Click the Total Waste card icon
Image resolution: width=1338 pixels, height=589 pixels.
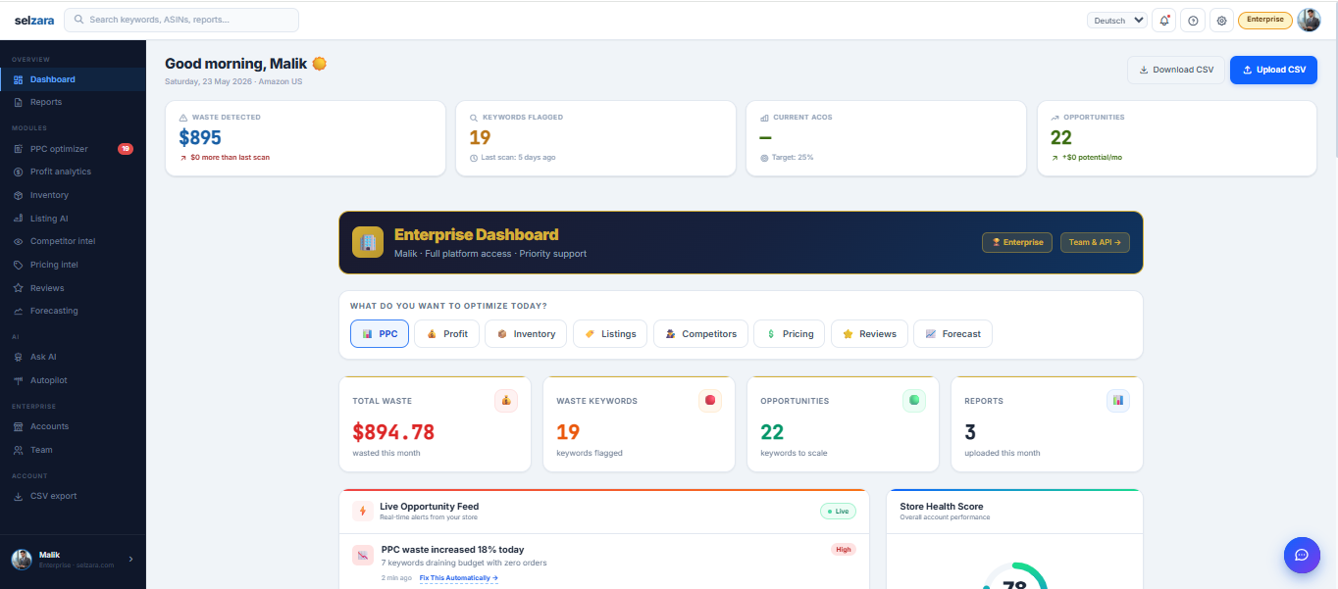point(506,400)
